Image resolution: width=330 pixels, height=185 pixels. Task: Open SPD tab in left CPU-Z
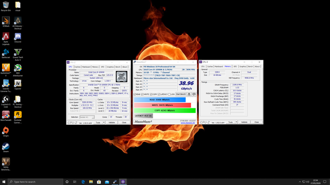pyautogui.click(x=103, y=67)
